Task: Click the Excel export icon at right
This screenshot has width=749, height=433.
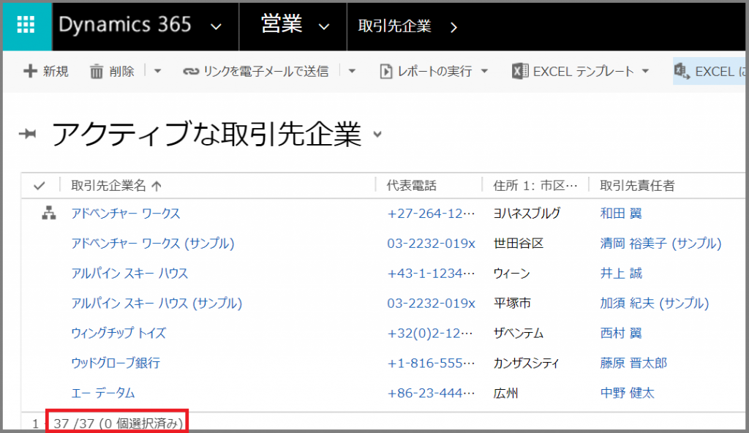Action: coord(682,71)
